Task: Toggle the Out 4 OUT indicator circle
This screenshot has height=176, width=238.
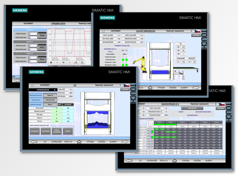Action: [148, 140]
